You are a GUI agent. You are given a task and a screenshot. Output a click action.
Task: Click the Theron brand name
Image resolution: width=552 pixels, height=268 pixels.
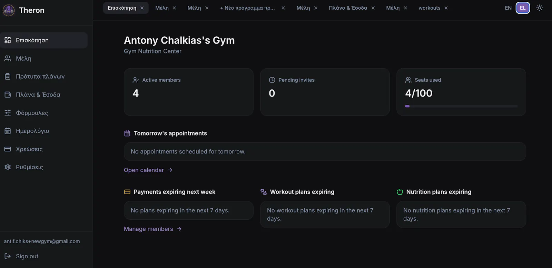[32, 10]
